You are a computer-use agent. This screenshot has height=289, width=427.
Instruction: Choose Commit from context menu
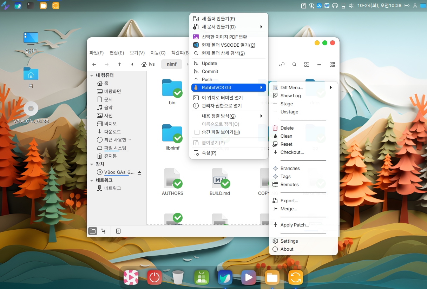(210, 72)
